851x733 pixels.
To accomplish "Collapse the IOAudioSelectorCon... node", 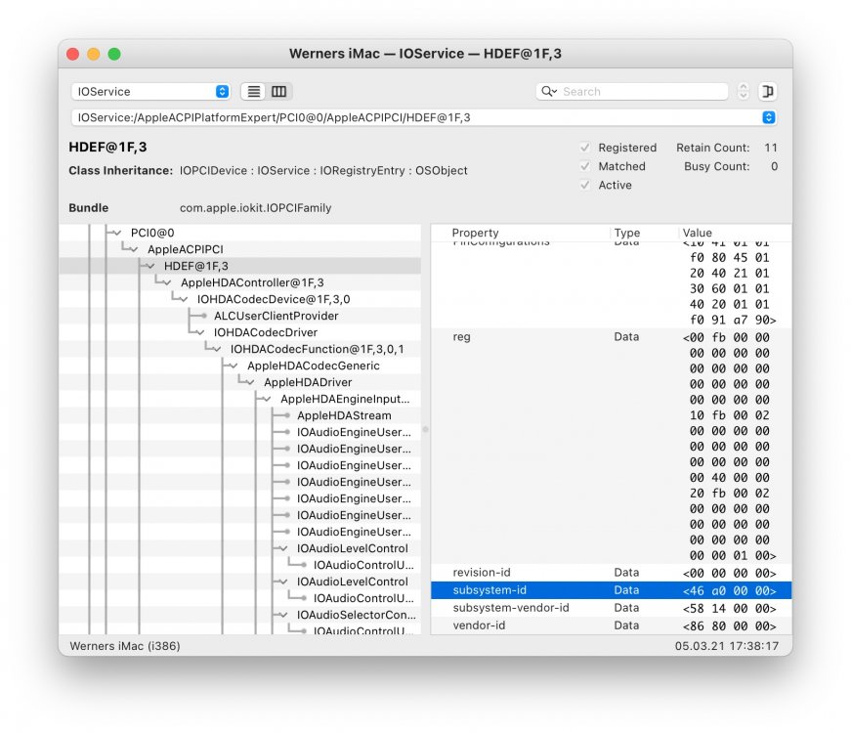I will [283, 615].
